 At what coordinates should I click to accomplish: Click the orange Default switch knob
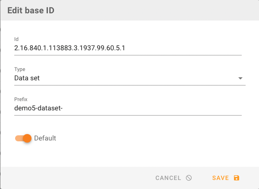[27, 138]
